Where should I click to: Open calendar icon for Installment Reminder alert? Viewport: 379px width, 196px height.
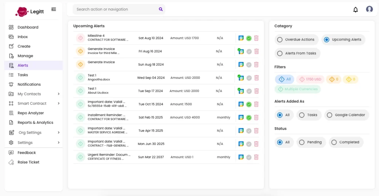(x=241, y=117)
